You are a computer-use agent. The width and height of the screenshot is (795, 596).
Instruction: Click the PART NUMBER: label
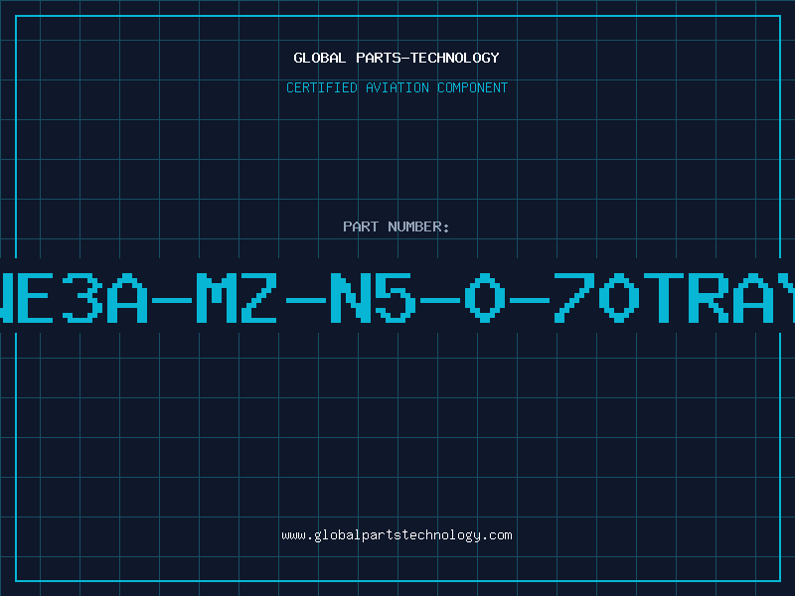[397, 226]
